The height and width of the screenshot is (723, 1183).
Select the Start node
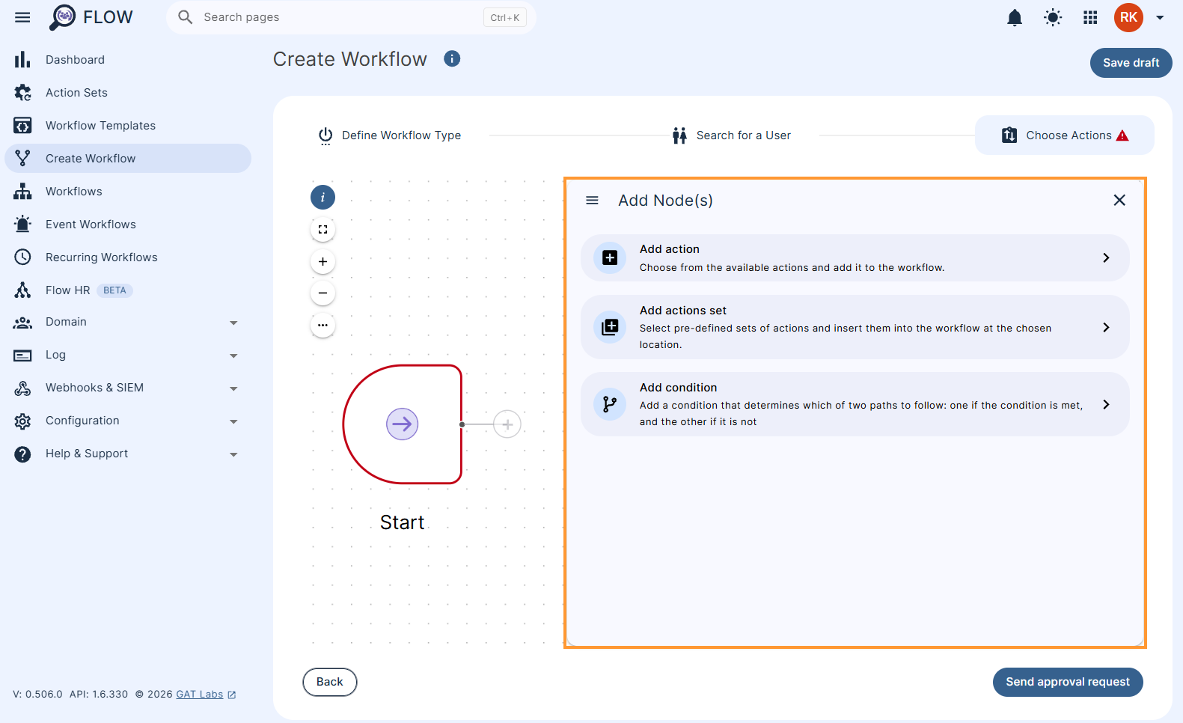coord(403,424)
